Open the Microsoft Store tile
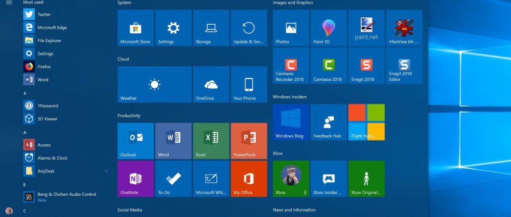The width and height of the screenshot is (511, 217). pos(135,28)
